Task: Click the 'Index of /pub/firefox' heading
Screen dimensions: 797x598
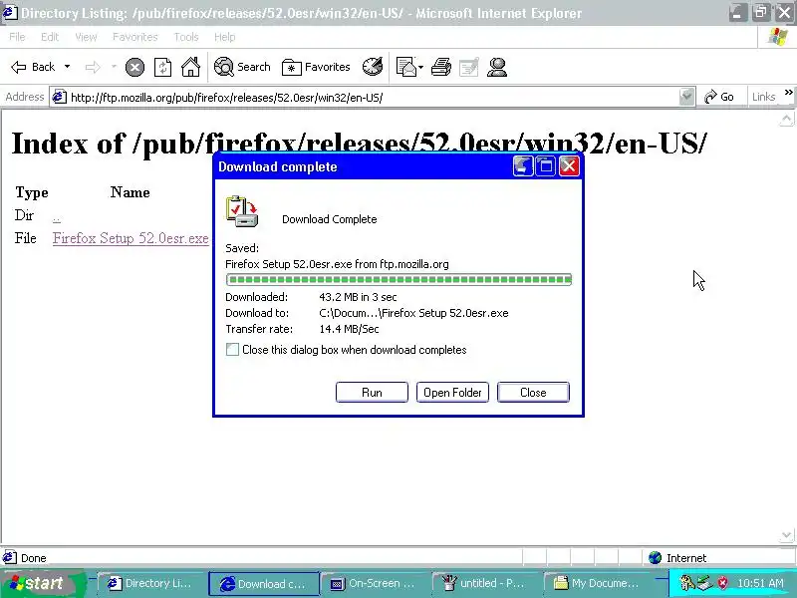Action: [x=359, y=143]
